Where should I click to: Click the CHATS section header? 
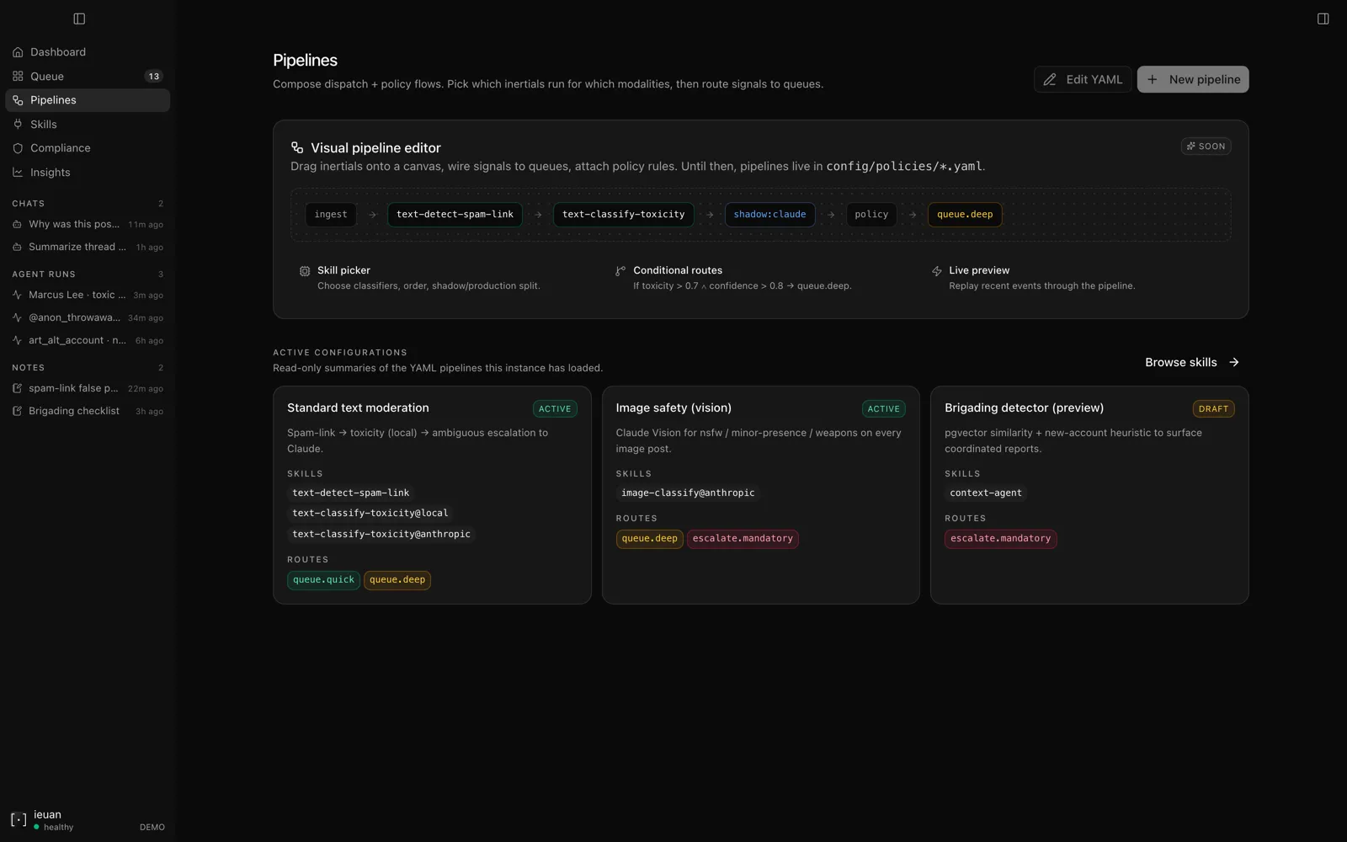point(29,204)
